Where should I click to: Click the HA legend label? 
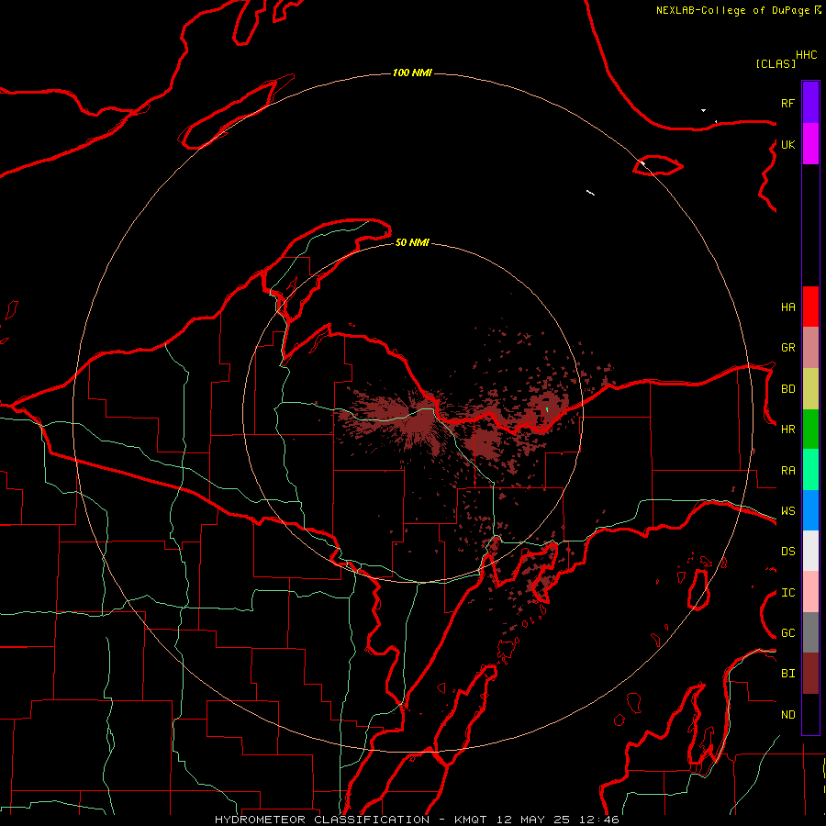(787, 307)
